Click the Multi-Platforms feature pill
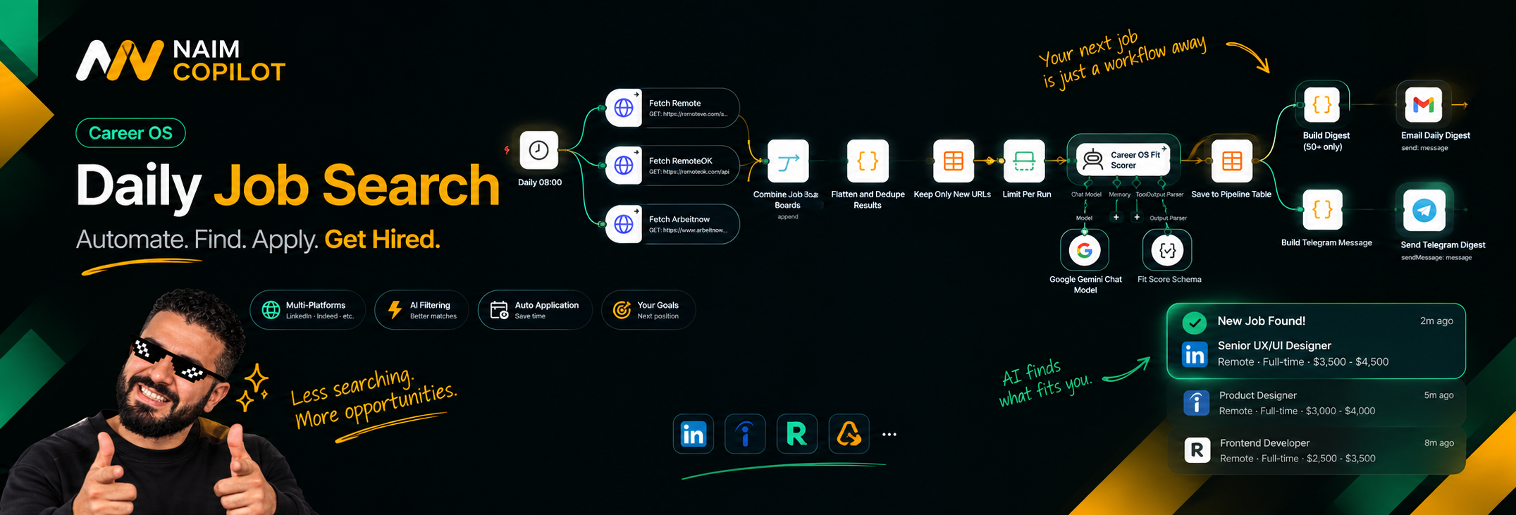The height and width of the screenshot is (515, 1516). point(307,310)
